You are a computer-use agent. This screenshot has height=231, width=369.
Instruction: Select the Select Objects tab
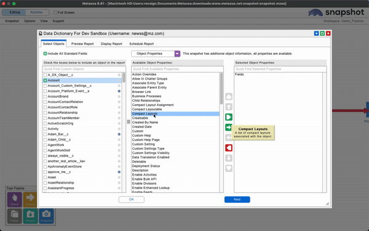click(54, 44)
